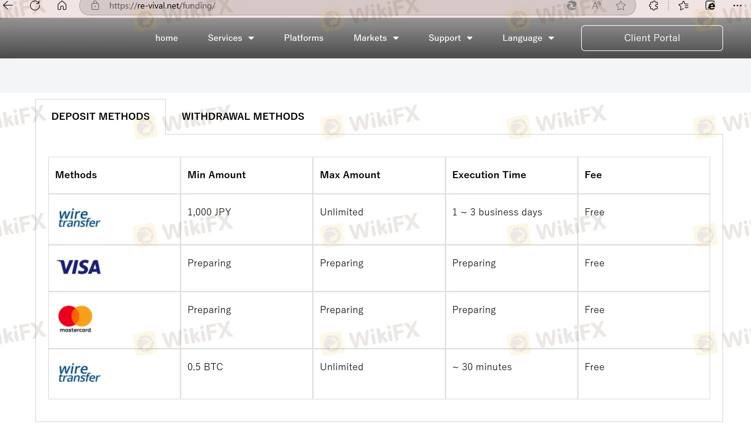The image size is (751, 427).
Task: Click the VISA logo in table
Action: point(79,267)
